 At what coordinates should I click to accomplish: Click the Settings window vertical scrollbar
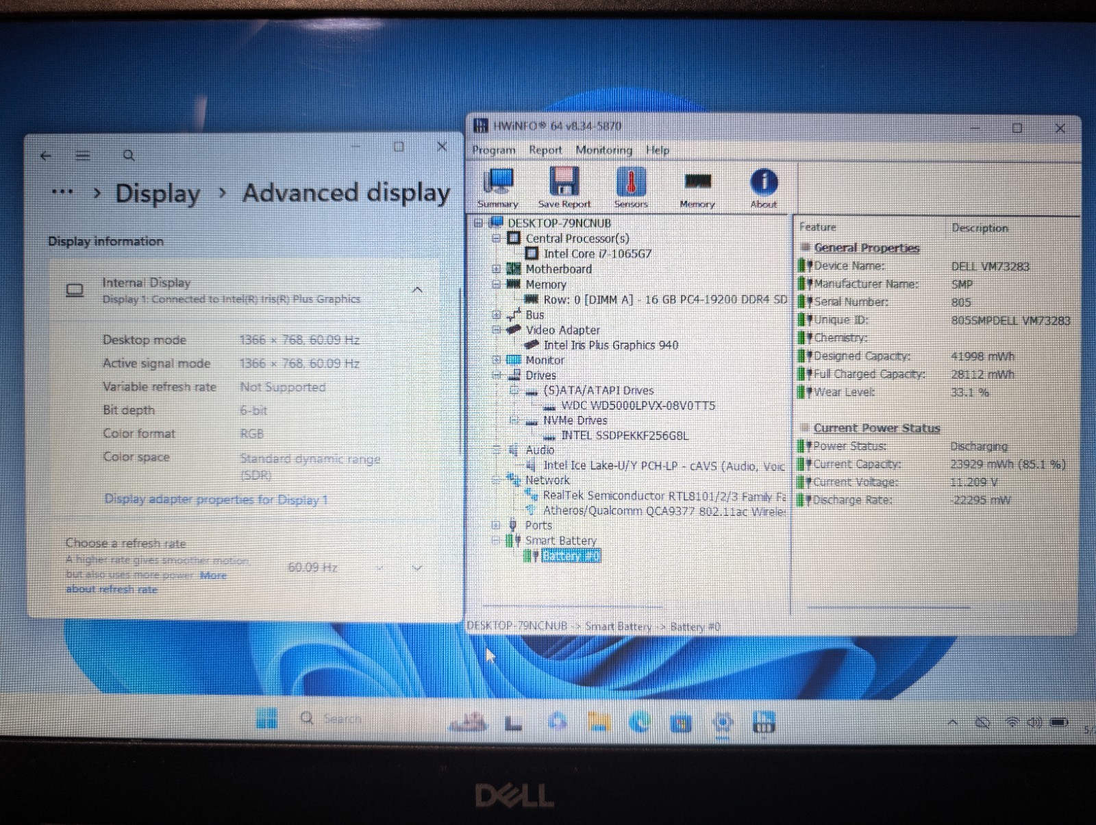coord(461,370)
